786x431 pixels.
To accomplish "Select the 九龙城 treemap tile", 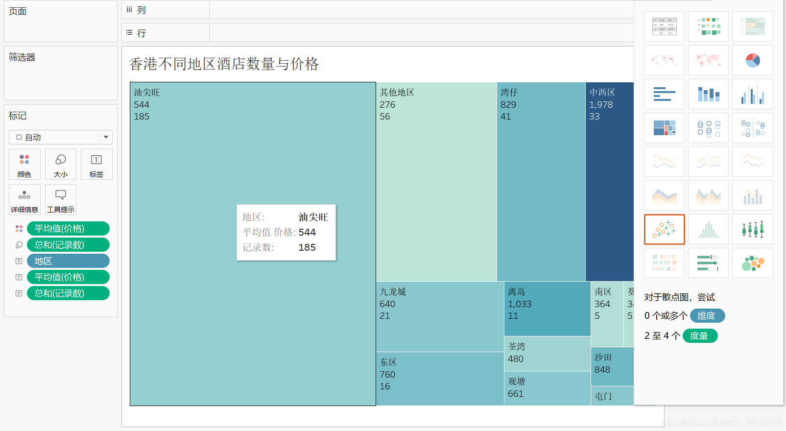I will pyautogui.click(x=440, y=316).
